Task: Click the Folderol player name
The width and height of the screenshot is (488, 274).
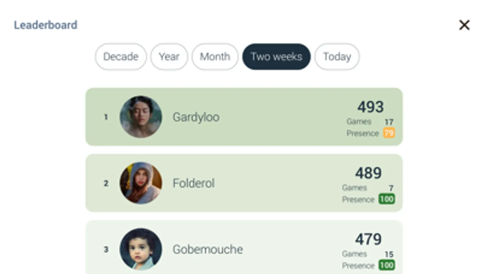Action: point(193,183)
